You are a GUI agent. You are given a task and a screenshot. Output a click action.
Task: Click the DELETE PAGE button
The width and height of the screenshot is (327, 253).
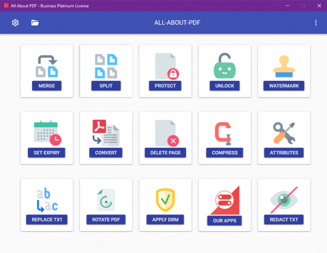coord(165,153)
